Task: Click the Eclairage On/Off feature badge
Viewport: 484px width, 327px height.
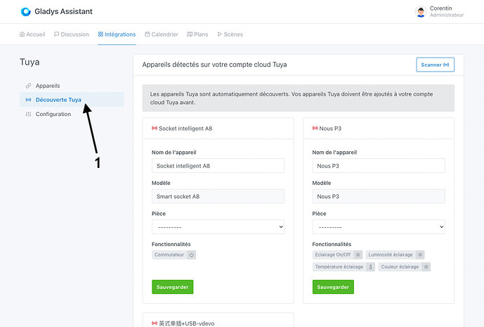Action: click(x=337, y=255)
